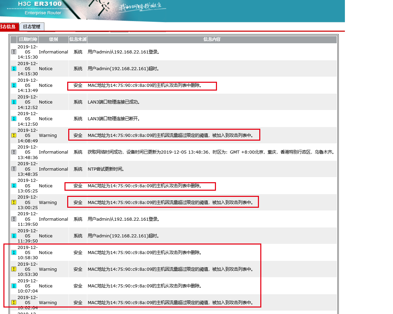Click the 系统 source cell at 14:12:50

tap(78, 119)
